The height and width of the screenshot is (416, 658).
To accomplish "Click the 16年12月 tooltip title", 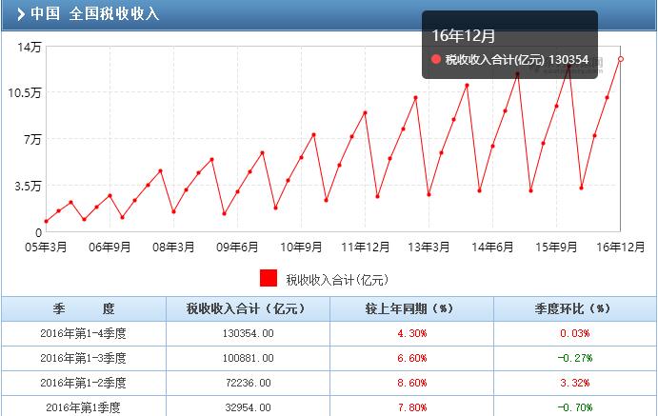I will (464, 36).
